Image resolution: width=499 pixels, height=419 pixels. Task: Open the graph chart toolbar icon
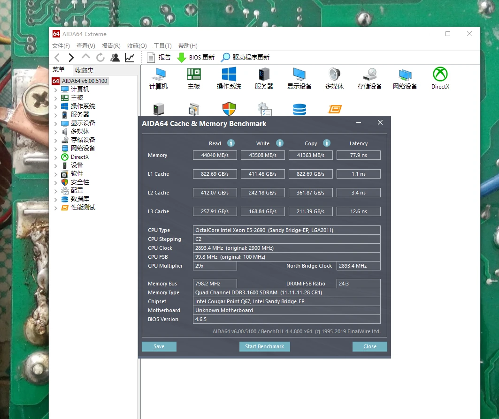130,58
